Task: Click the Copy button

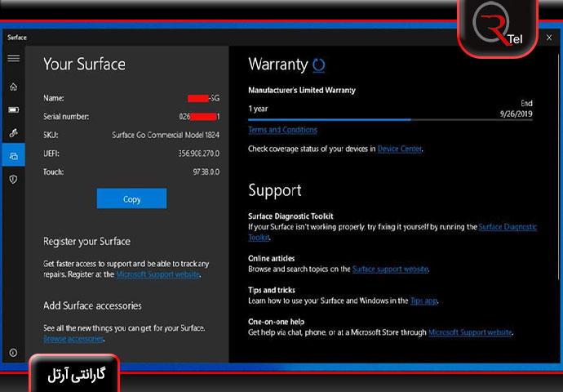Action: 131,198
